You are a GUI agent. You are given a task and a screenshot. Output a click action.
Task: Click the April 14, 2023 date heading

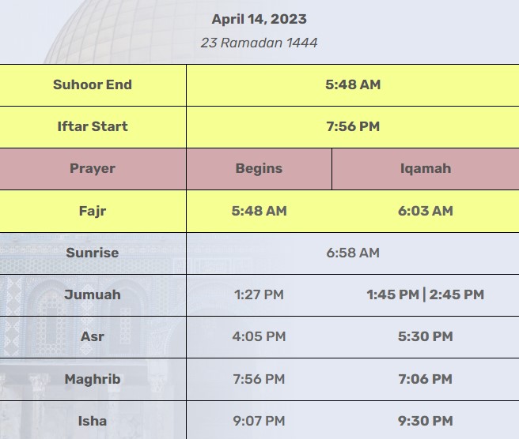pos(259,19)
